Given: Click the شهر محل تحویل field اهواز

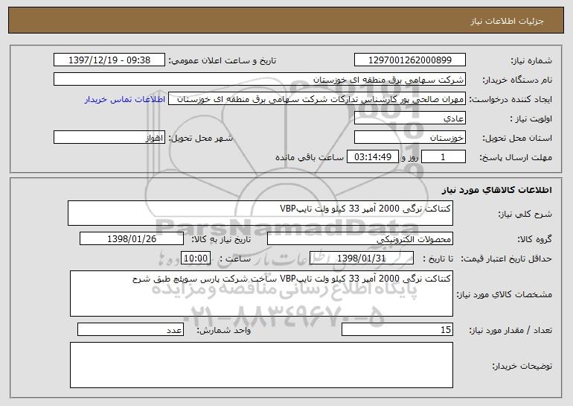Looking at the screenshot, I should pos(109,138).
